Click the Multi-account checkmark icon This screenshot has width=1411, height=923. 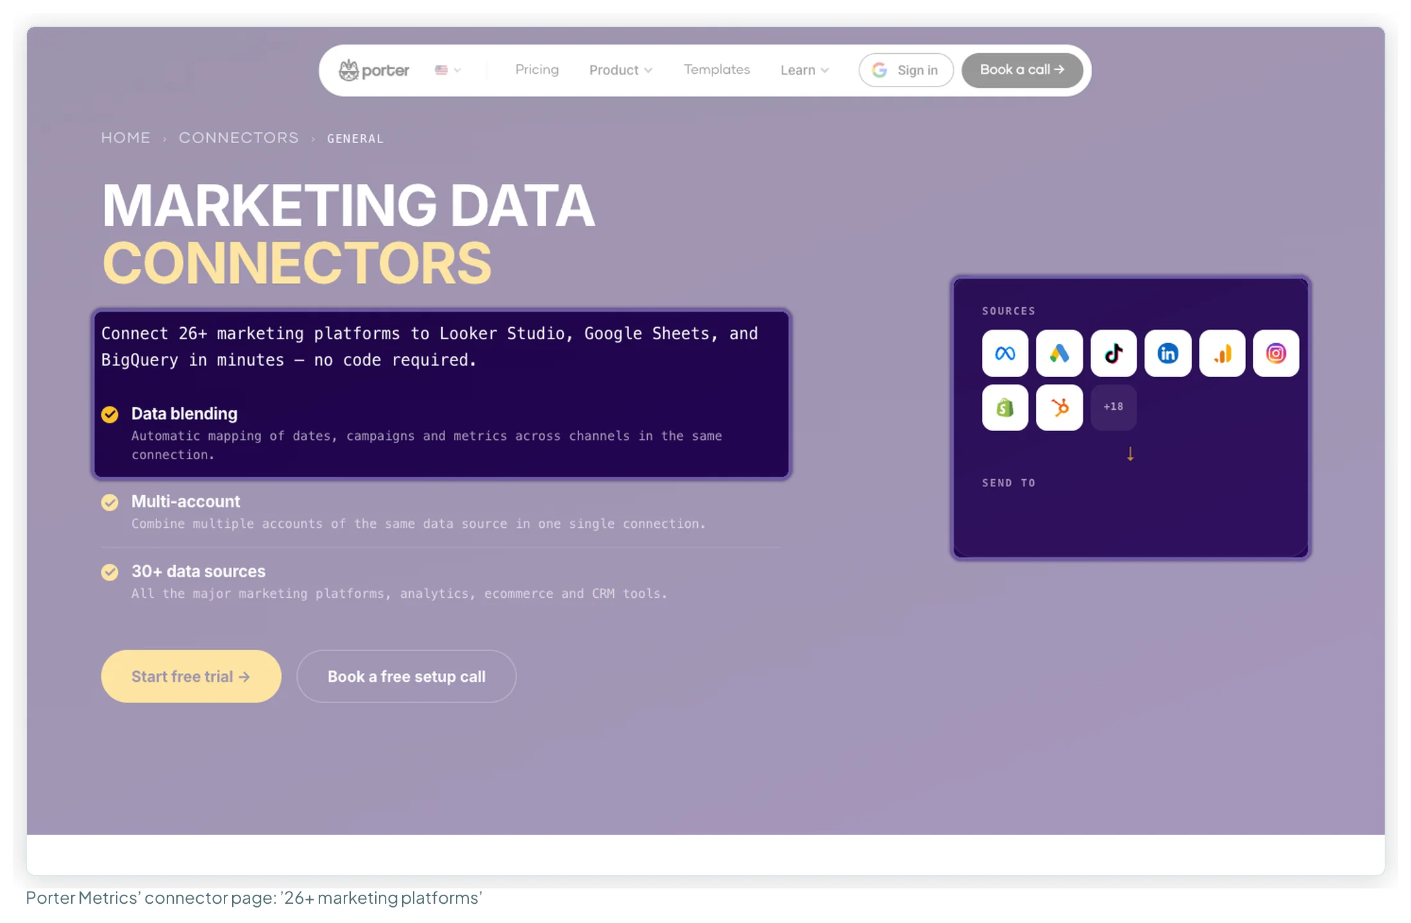tap(110, 502)
